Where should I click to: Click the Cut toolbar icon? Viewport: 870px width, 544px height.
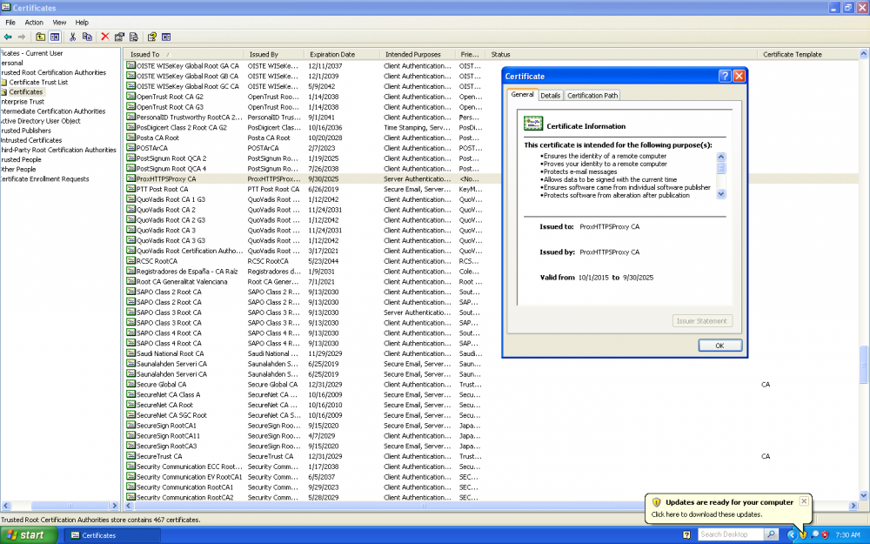click(73, 37)
